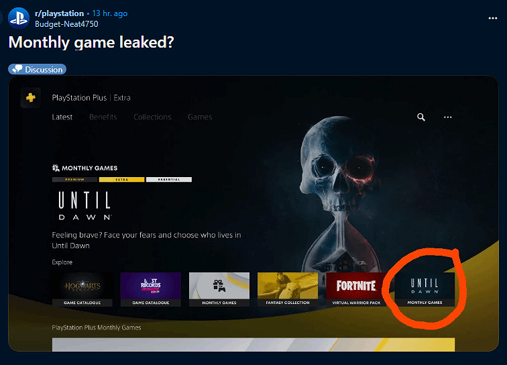
Task: Switch to the Benefits tab
Action: tap(103, 117)
